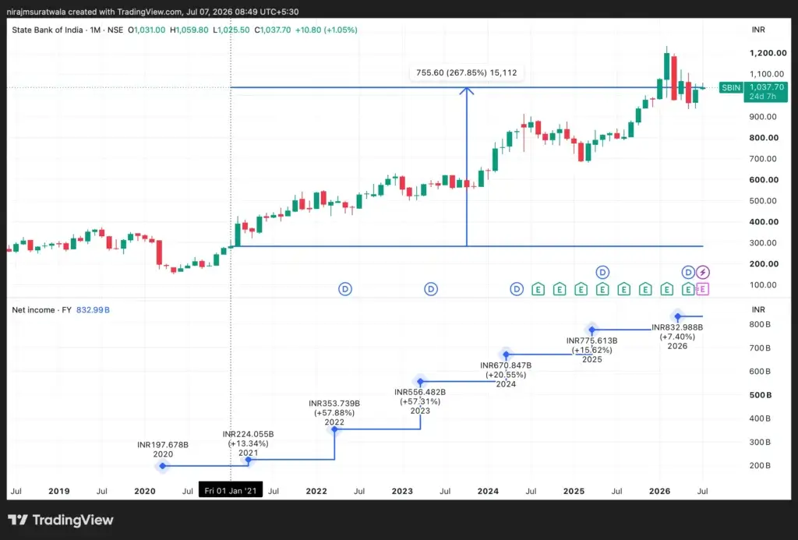
Task: Click the Fri 01 Jan '21 date label
Action: pyautogui.click(x=231, y=491)
